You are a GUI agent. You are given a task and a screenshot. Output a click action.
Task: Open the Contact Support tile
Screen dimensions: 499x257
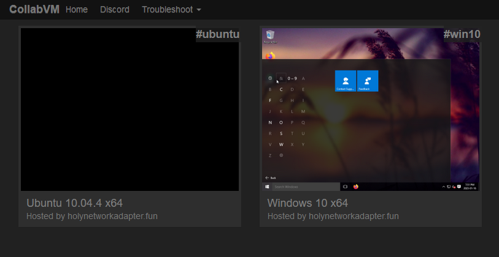point(346,81)
